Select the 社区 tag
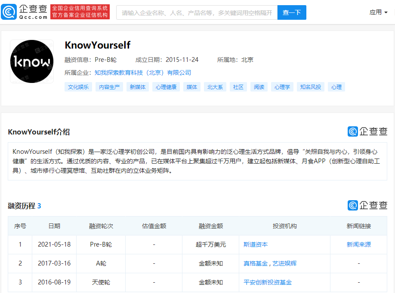The image size is (395, 293). pos(238,87)
